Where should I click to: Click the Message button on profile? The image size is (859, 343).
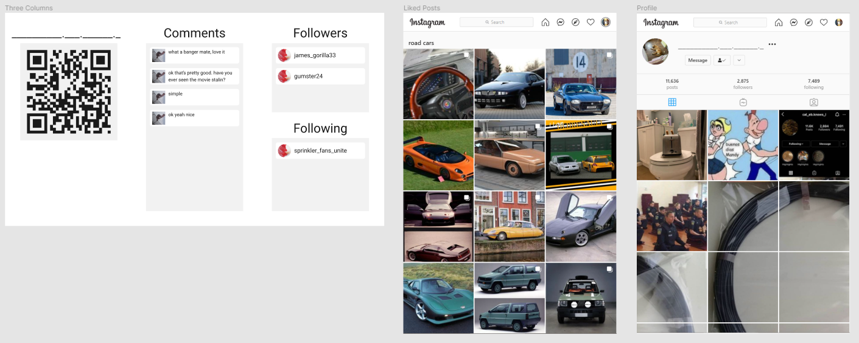point(698,60)
